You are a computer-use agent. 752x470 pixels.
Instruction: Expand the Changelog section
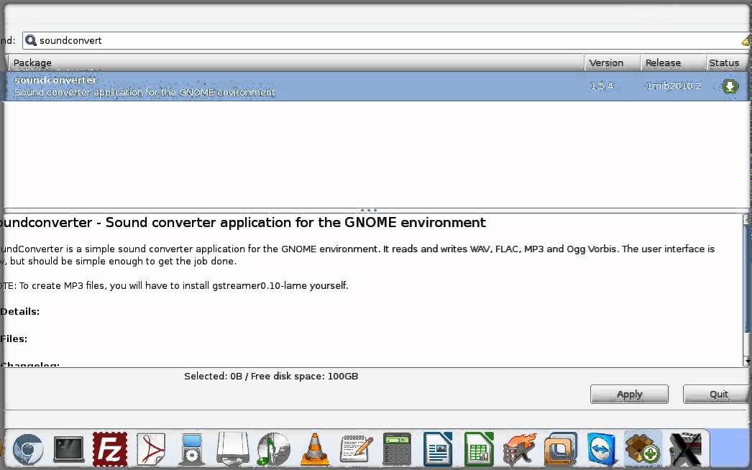[29, 364]
